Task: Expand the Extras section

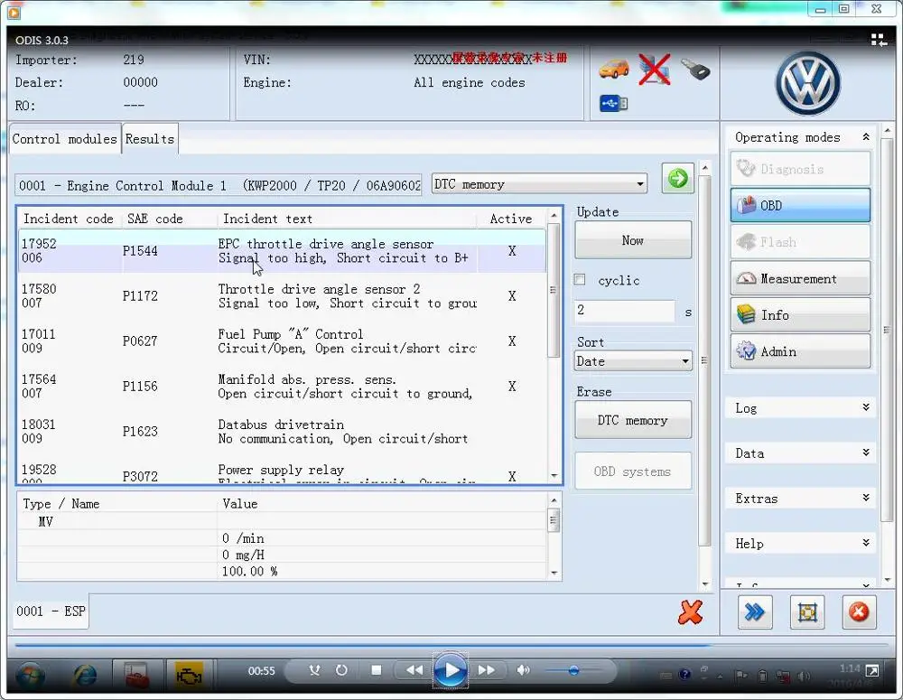Action: (866, 497)
